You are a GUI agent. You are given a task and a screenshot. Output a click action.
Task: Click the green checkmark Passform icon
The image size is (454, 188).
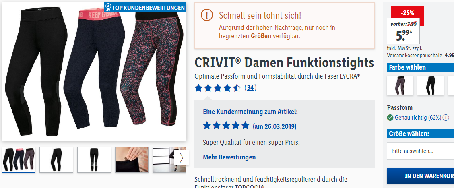tap(390, 118)
